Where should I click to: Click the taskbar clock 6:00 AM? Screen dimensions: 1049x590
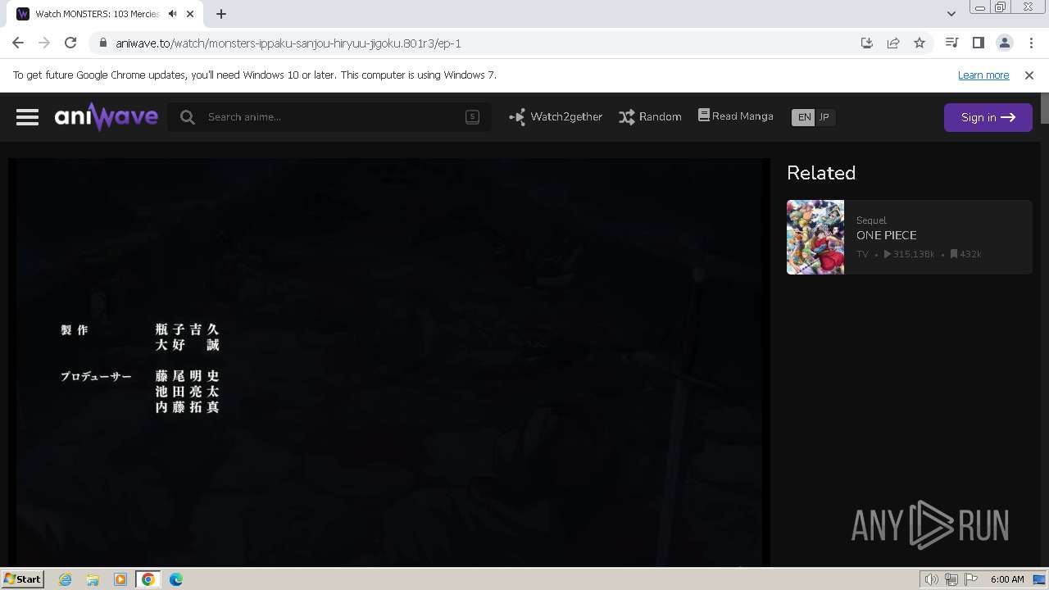pos(1007,579)
